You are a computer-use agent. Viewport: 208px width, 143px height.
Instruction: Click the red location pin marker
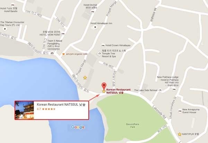click(104, 86)
